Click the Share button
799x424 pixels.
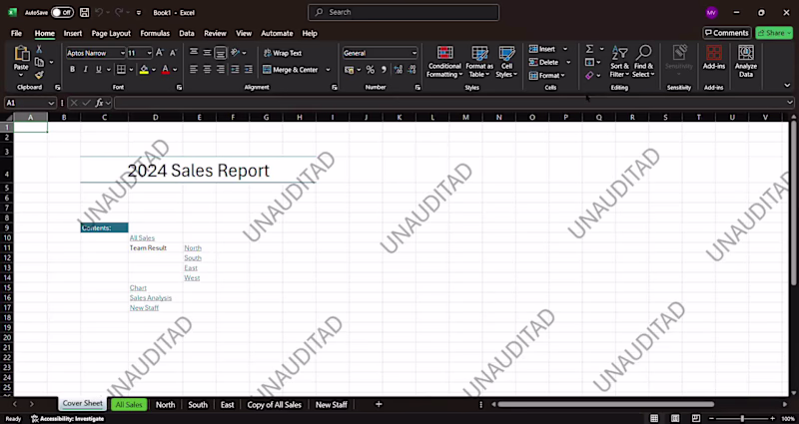[x=774, y=33]
